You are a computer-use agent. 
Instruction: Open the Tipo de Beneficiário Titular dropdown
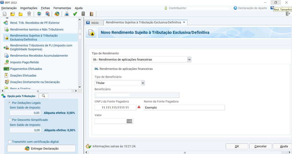coord(143,83)
